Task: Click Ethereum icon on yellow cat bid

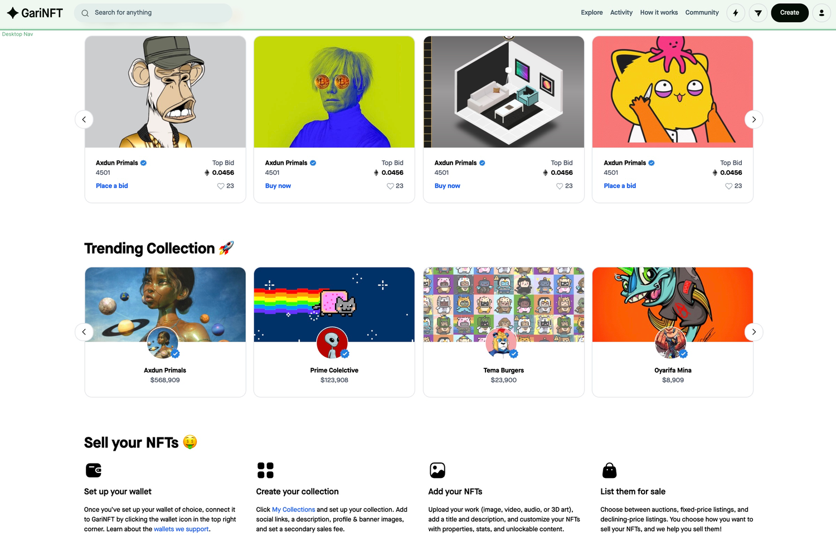Action: [715, 172]
